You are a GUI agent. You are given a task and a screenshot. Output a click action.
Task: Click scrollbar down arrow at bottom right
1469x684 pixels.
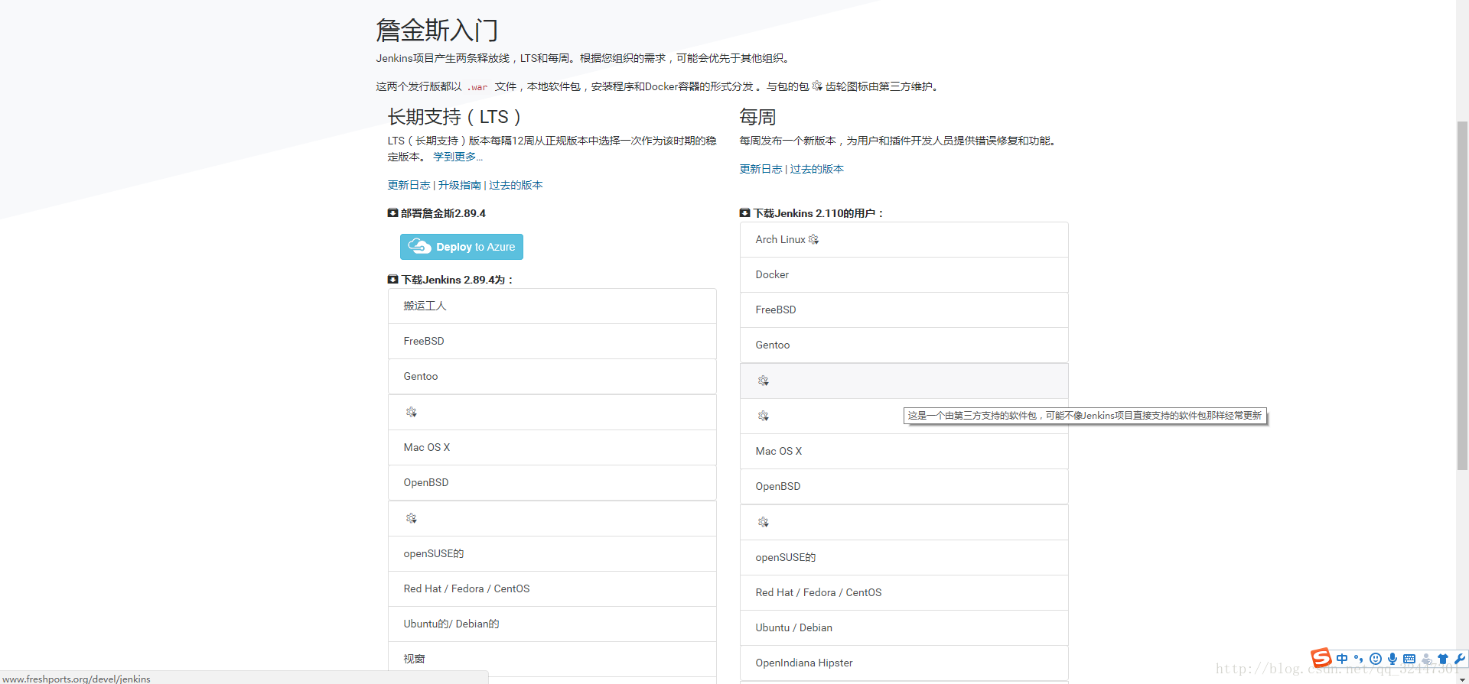1462,679
